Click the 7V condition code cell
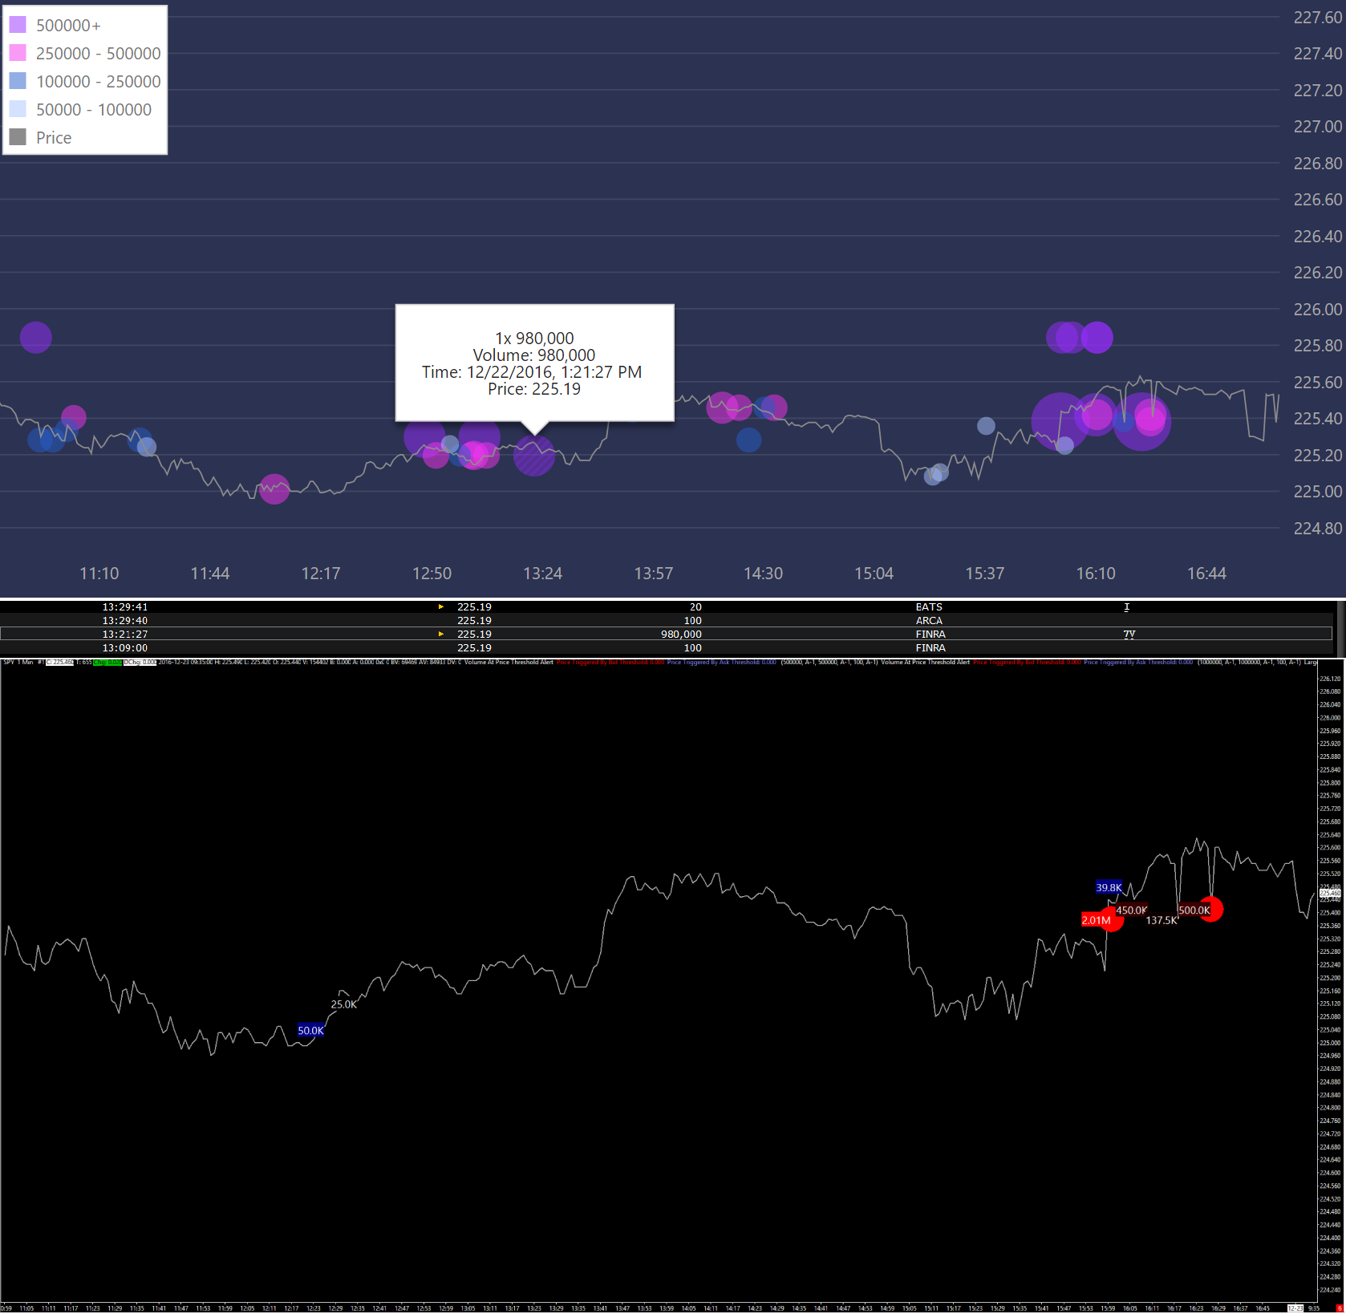This screenshot has height=1314, width=1346. coord(1129,635)
